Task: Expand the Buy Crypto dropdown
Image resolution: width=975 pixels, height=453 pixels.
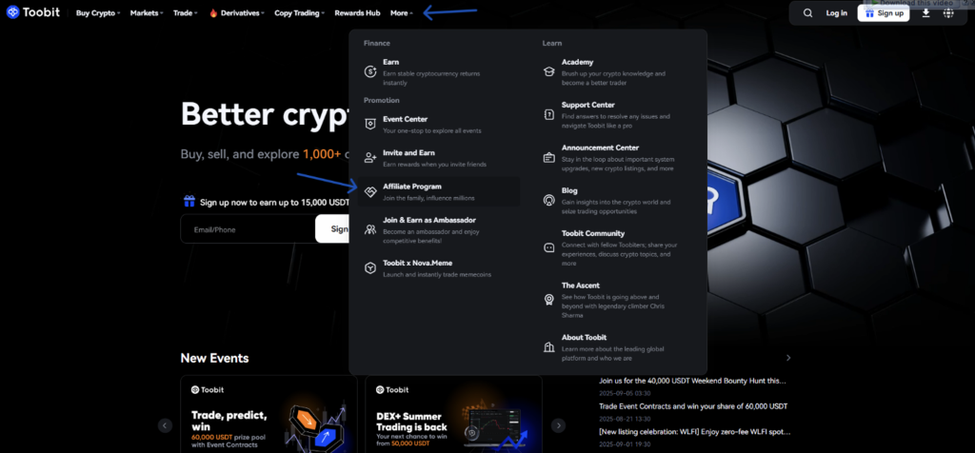Action: point(98,13)
